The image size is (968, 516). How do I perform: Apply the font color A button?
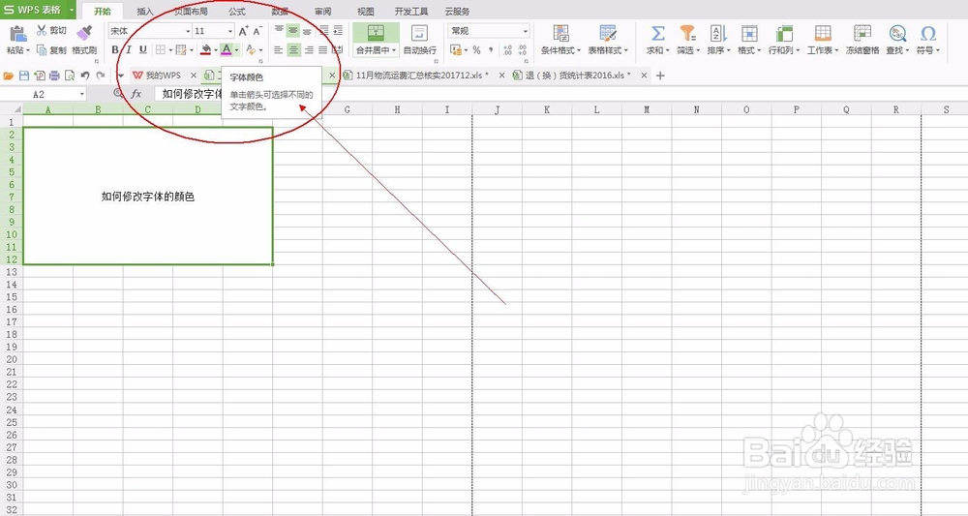227,50
